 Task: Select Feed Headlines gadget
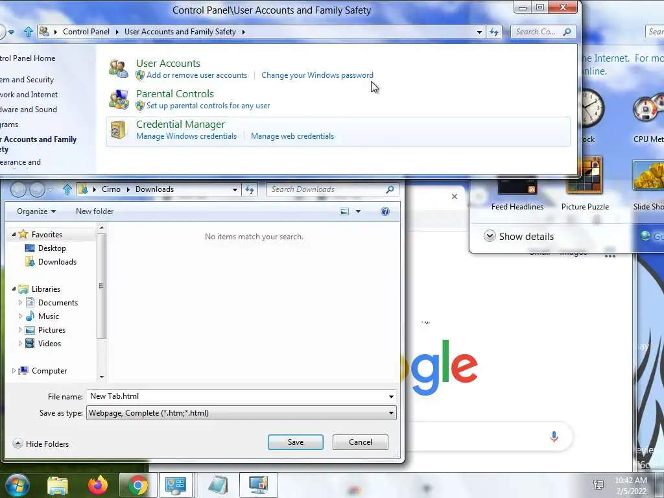coord(517,195)
